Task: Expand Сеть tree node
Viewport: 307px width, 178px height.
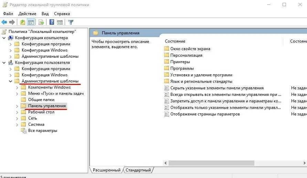Action: [17, 119]
